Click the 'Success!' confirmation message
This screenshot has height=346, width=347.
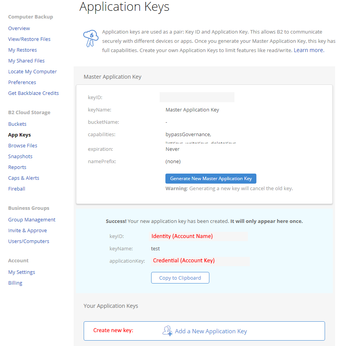coord(204,221)
